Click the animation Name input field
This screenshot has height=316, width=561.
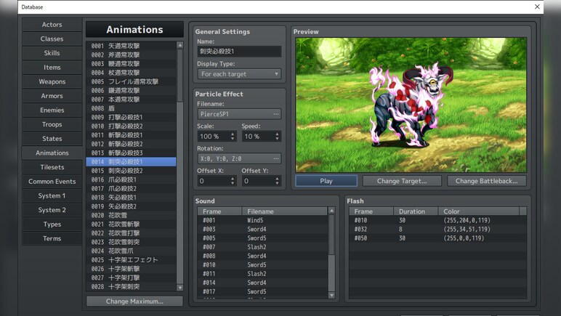239,52
